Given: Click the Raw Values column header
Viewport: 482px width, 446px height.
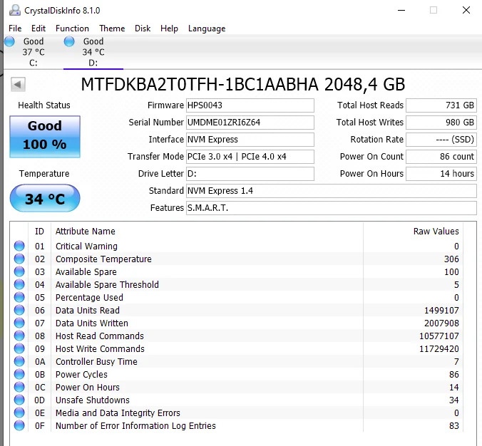Looking at the screenshot, I should click(x=436, y=232).
